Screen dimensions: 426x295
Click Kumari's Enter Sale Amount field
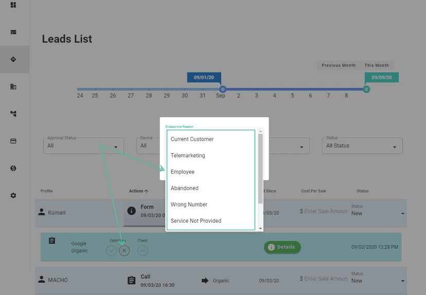323,211
